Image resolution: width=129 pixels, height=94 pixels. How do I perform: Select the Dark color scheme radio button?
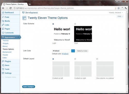pos(75,24)
